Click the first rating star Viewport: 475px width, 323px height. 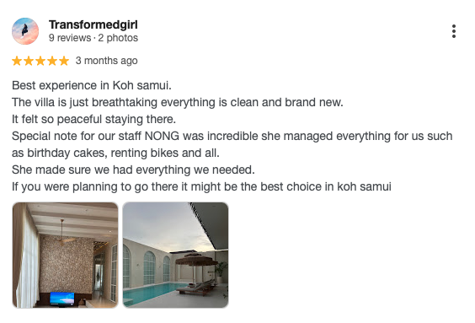[x=17, y=61]
